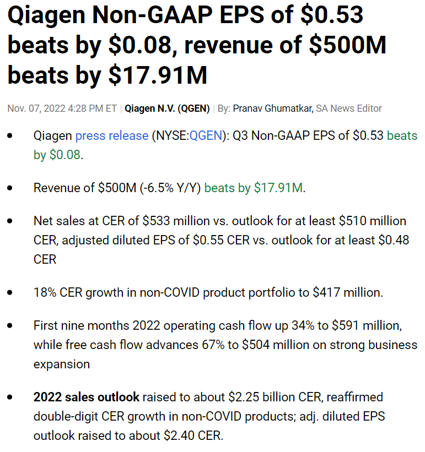Click the SA News Editor label
This screenshot has width=425, height=452.
pos(349,108)
